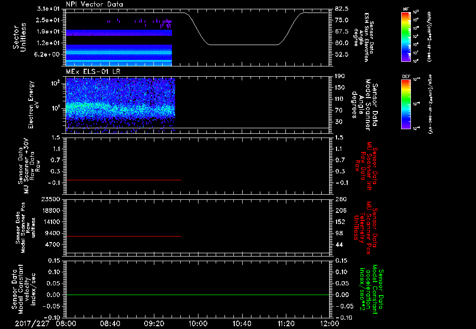Viewport: 476px width, 329px height.
Task: Select the green "Model Constant acceleration" axis title
Action: coord(371,290)
